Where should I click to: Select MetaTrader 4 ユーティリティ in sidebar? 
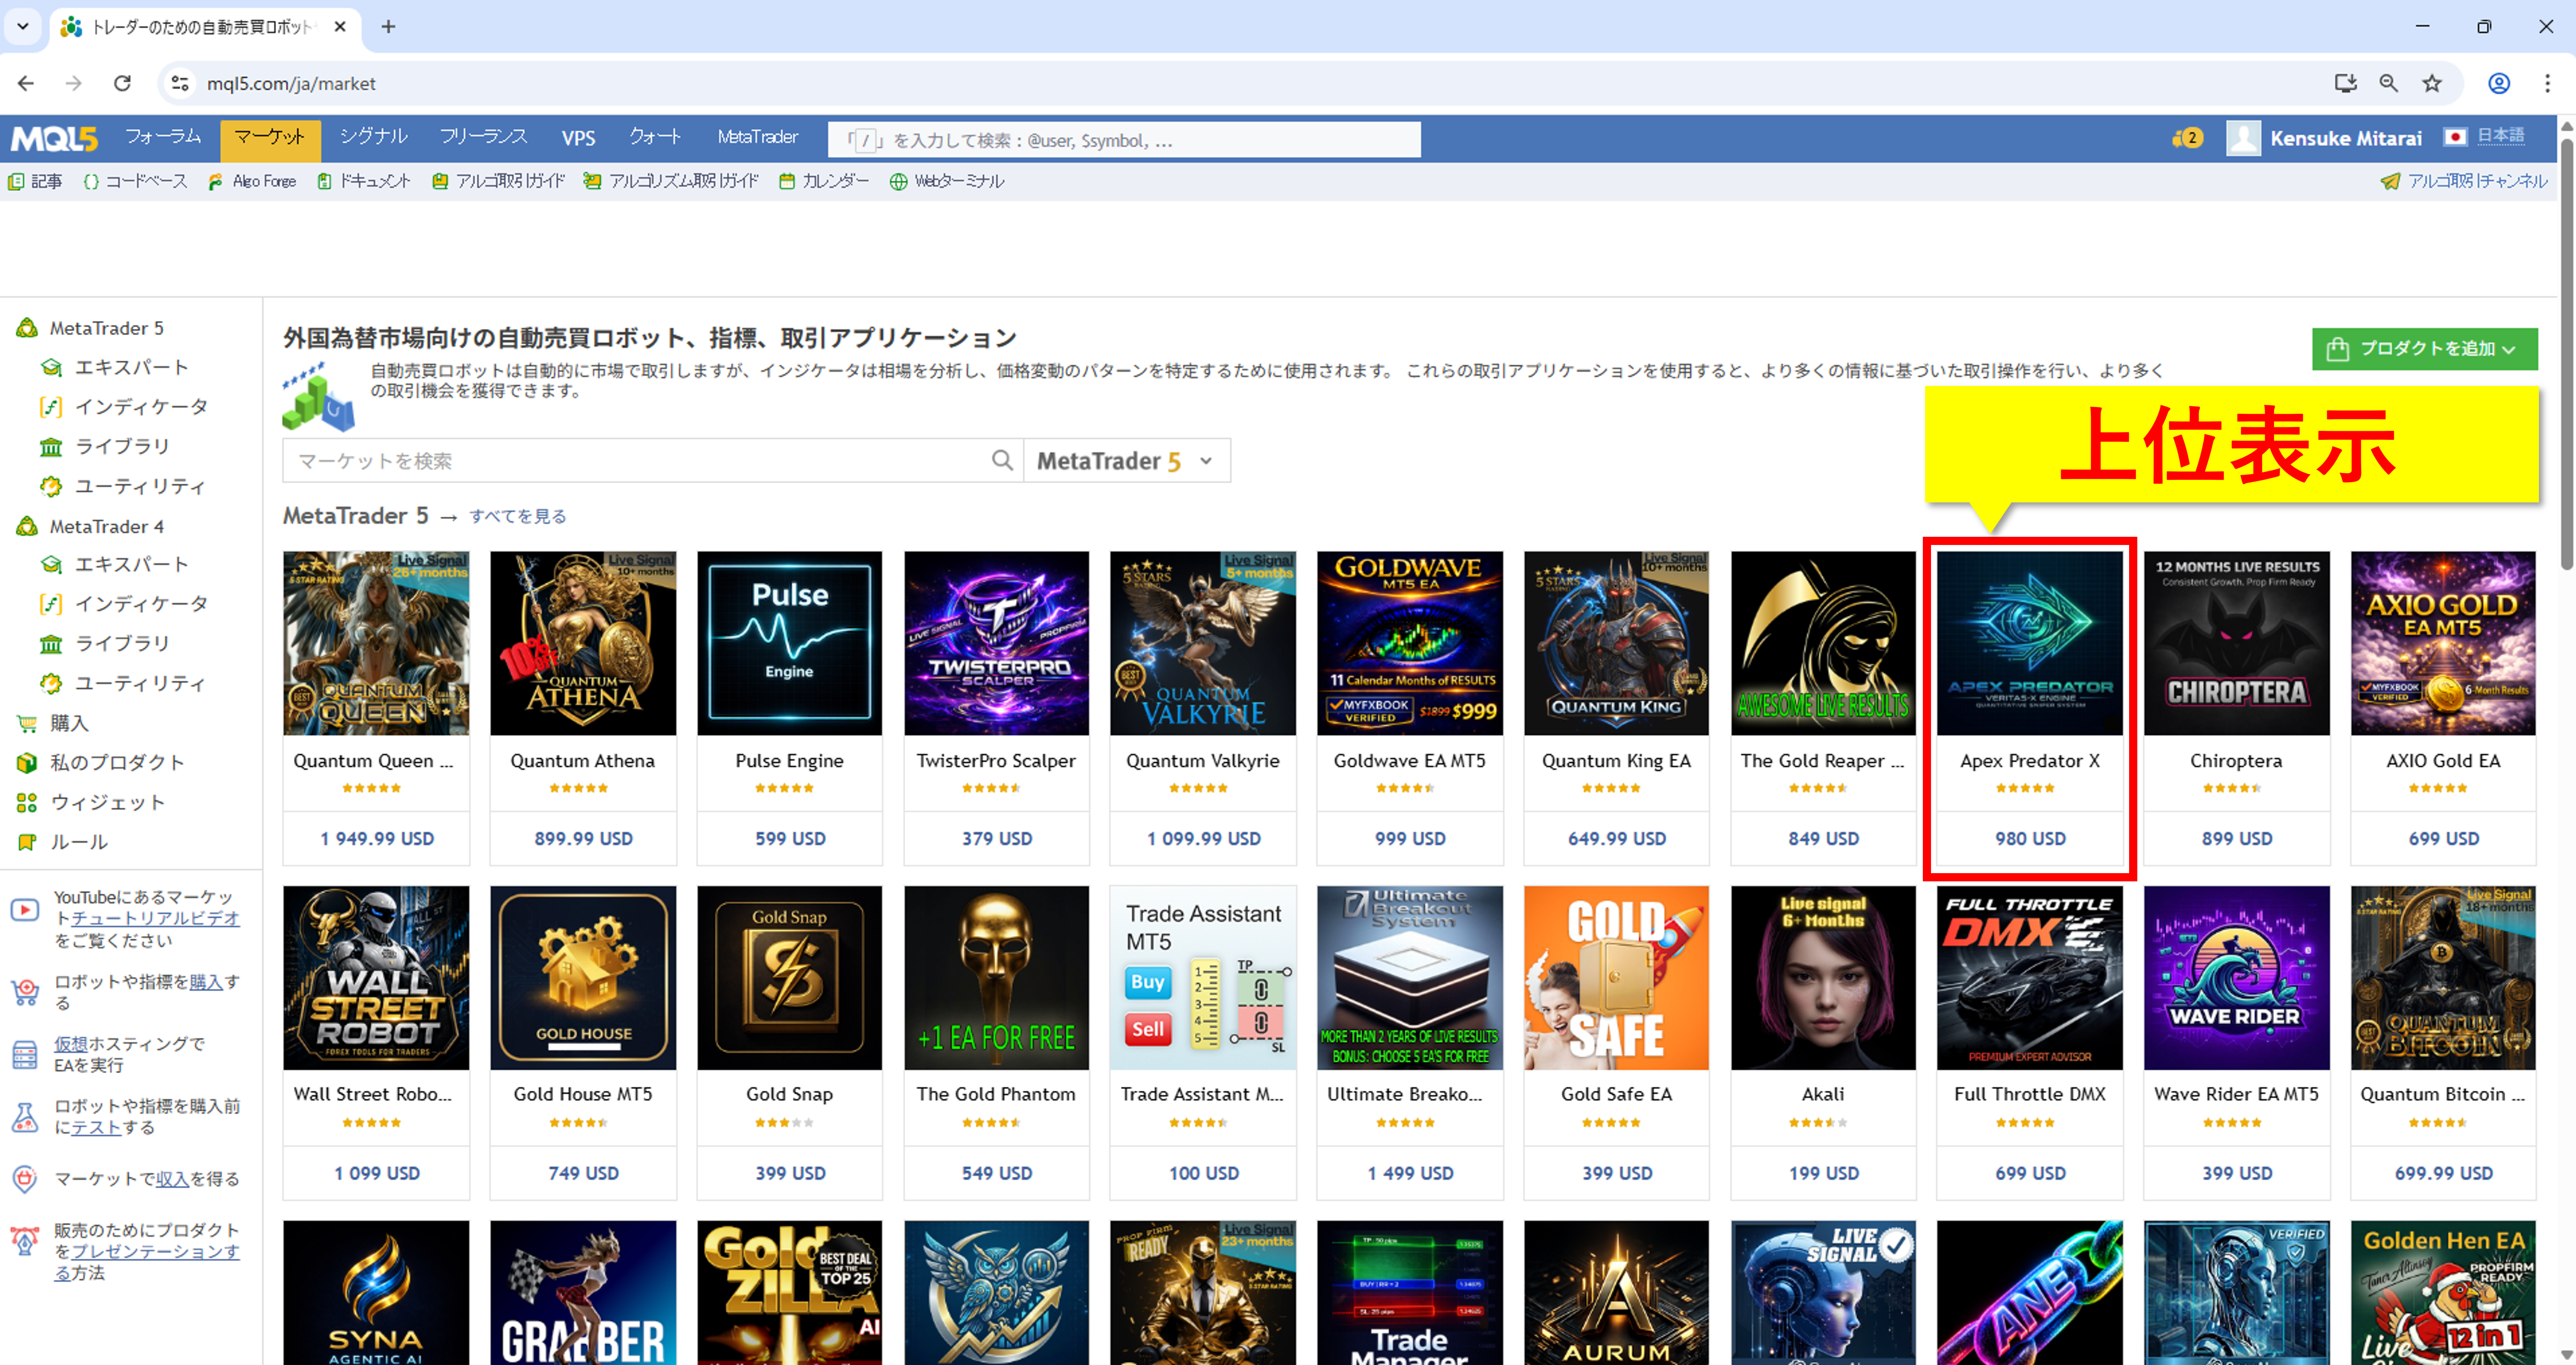(141, 684)
